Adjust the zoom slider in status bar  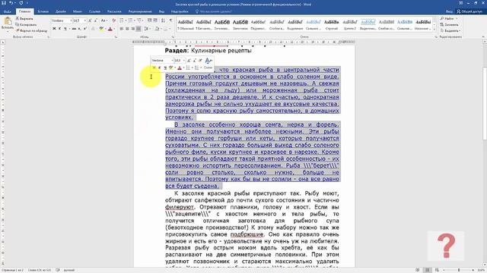pyautogui.click(x=458, y=270)
